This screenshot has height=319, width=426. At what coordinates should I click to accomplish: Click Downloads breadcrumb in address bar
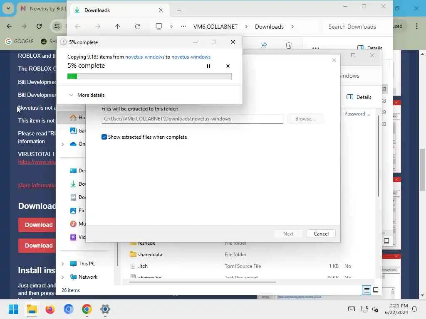pos(269,27)
